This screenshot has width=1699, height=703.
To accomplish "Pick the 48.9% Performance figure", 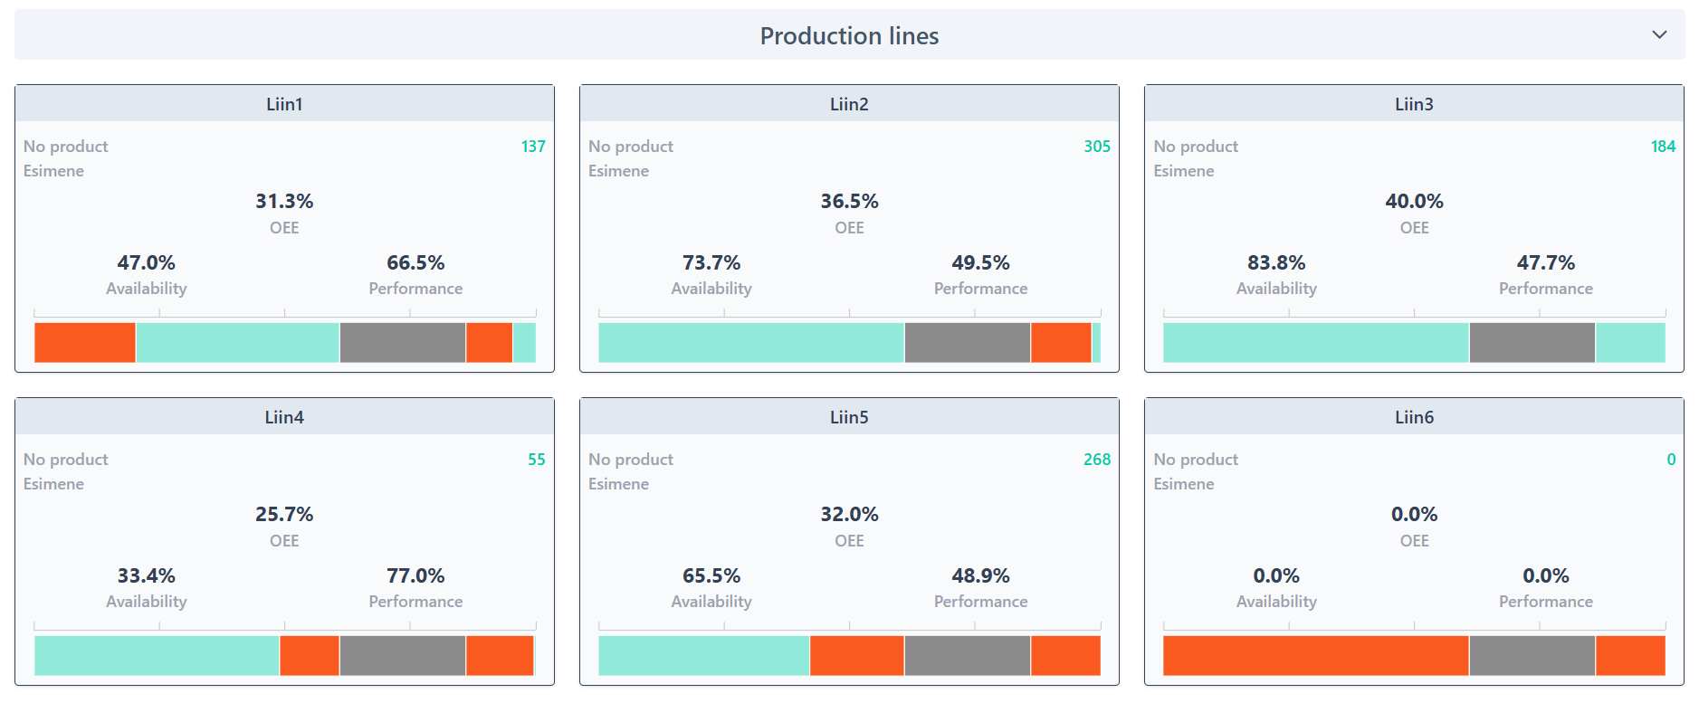I will [980, 575].
